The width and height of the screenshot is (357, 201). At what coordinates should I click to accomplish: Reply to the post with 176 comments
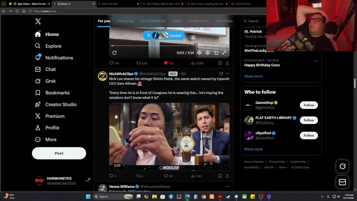pos(114,63)
